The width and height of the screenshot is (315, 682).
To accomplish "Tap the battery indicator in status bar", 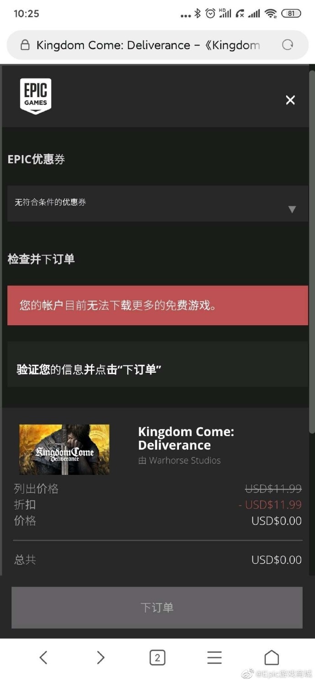I will pyautogui.click(x=291, y=13).
